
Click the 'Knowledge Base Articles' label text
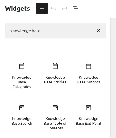click(55, 80)
